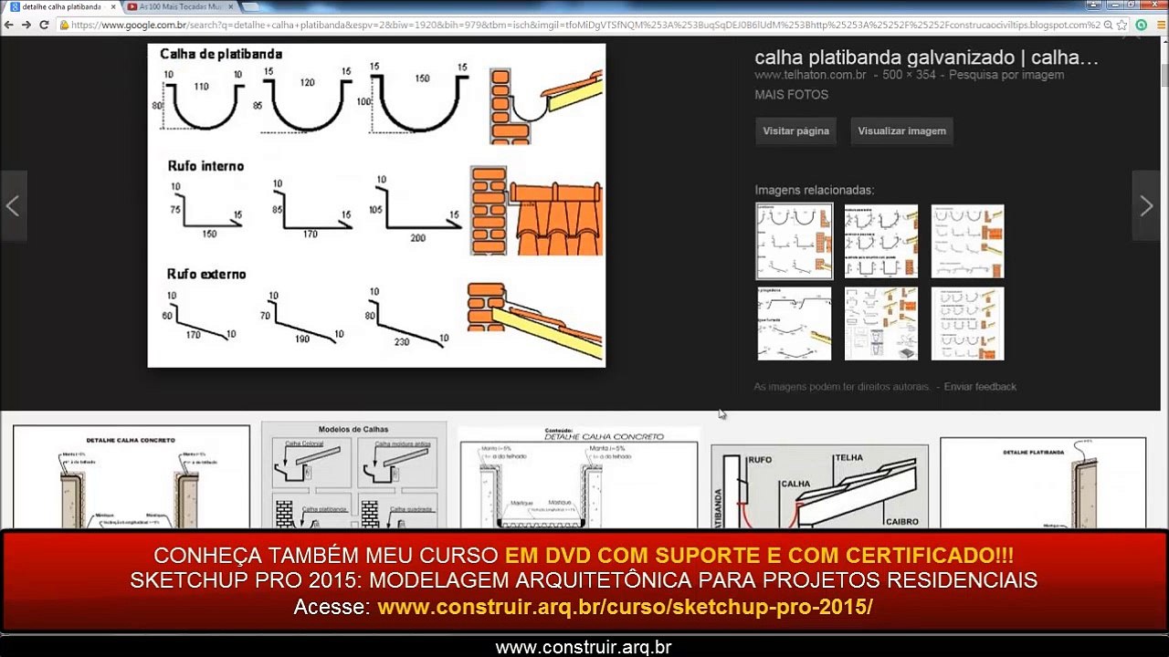Show next image with right arrow

coord(1146,205)
